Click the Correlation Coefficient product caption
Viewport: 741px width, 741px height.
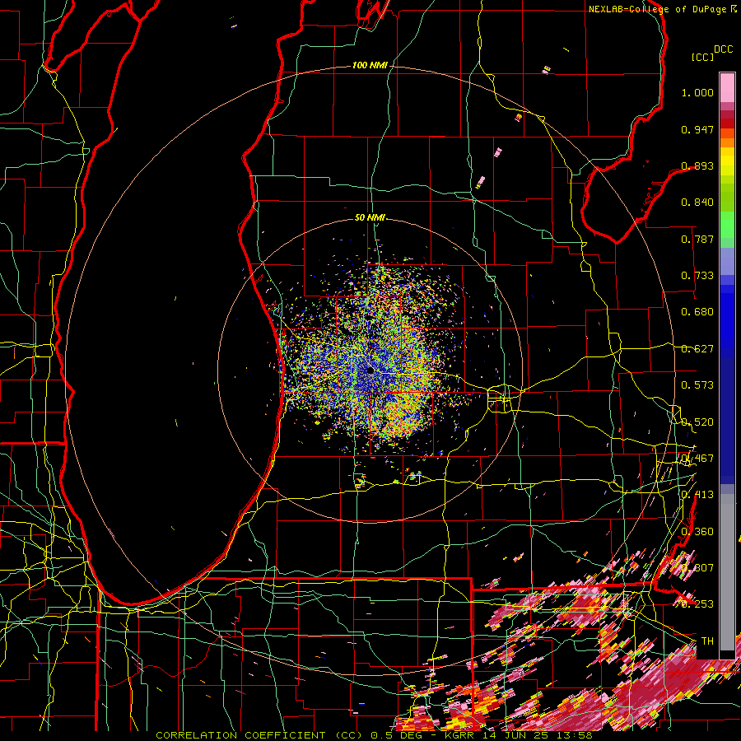click(374, 735)
